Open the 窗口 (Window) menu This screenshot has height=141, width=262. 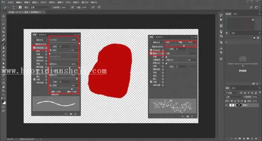point(85,3)
